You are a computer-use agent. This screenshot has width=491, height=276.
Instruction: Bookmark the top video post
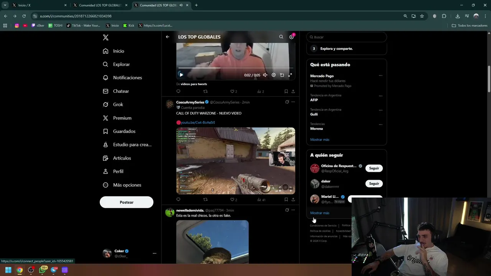click(x=286, y=91)
